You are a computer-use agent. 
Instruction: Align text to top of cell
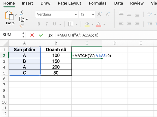tap(121, 13)
